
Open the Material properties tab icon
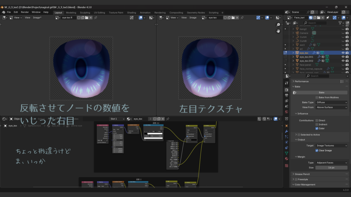coord(287,159)
